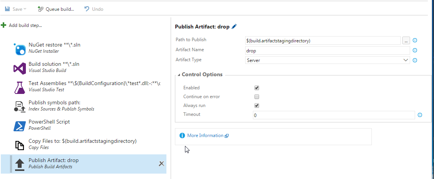Screen dimensions: 434x179
Task: Select the Copy Files step icon
Action: pyautogui.click(x=20, y=145)
